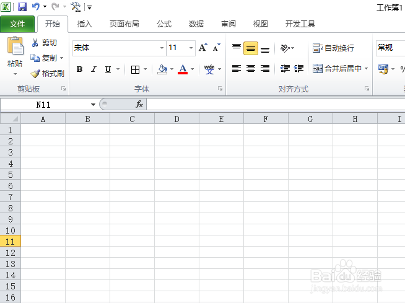This screenshot has width=405, height=303.
Task: Increase font size with large A icon
Action: pos(203,48)
